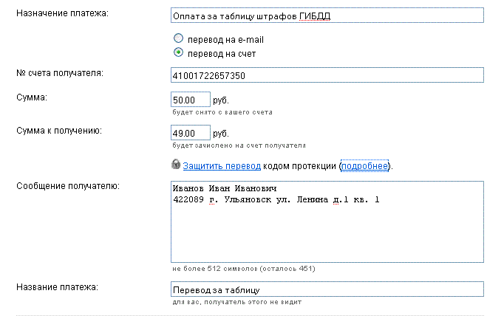Click the перевод на счет option label
Image resolution: width=504 pixels, height=316 pixels.
tap(222, 54)
